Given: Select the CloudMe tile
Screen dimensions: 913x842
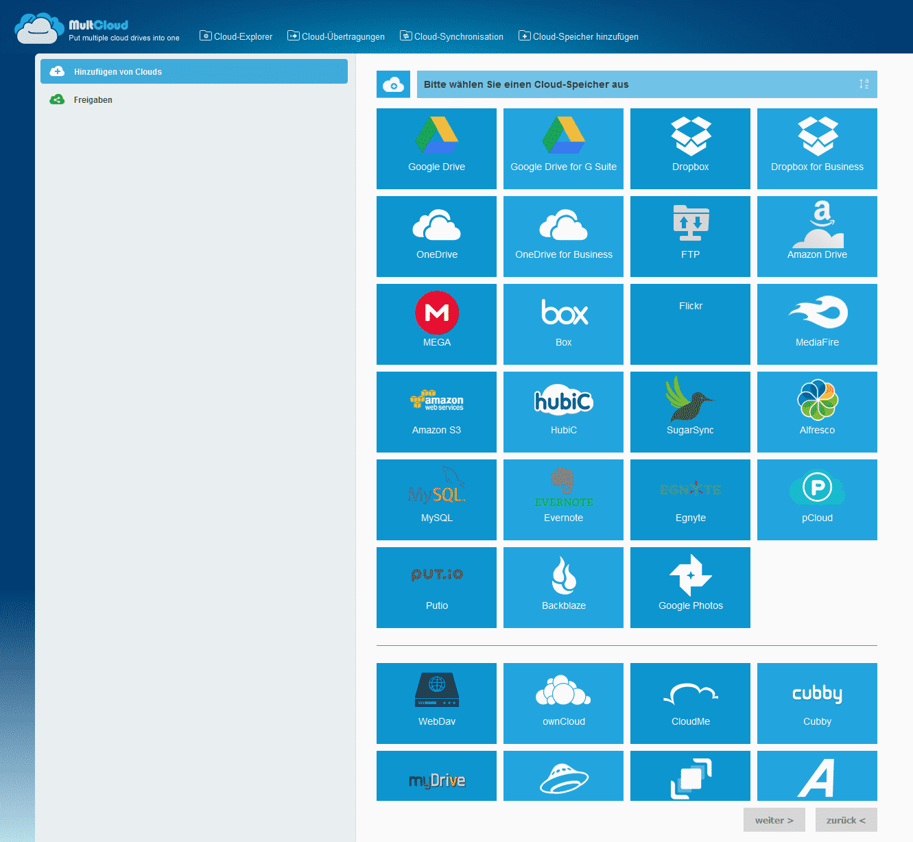Looking at the screenshot, I should point(690,703).
